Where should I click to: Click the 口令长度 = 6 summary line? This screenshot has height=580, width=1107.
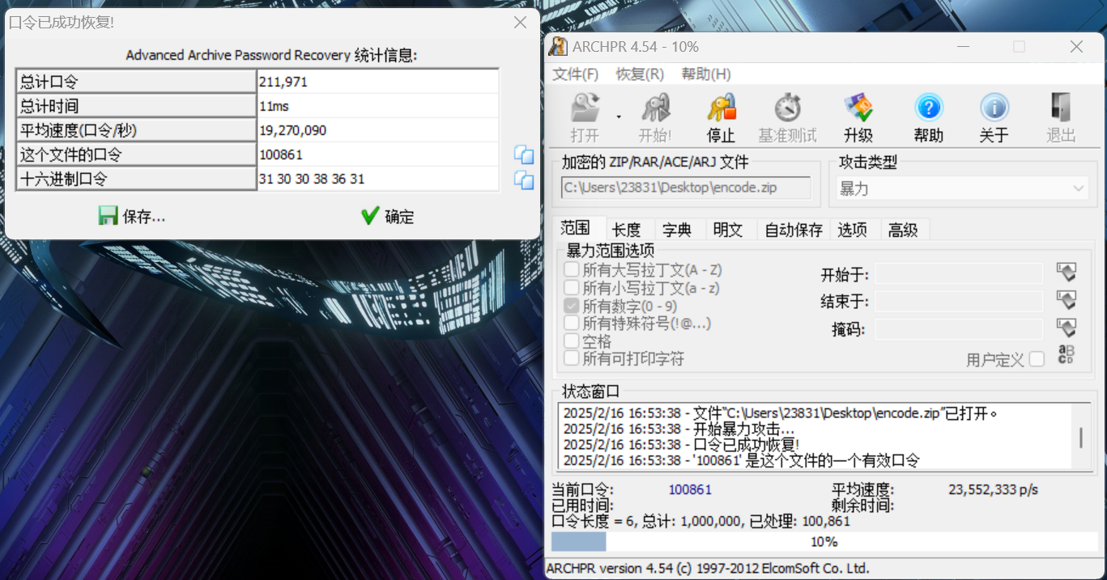tap(700, 522)
